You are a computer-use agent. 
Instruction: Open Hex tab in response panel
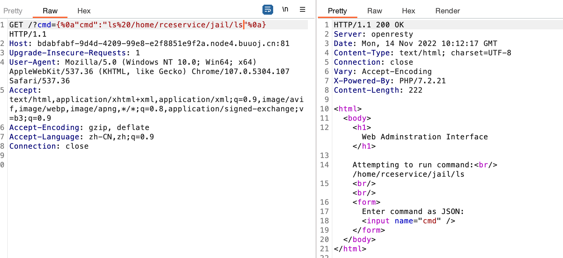(408, 11)
